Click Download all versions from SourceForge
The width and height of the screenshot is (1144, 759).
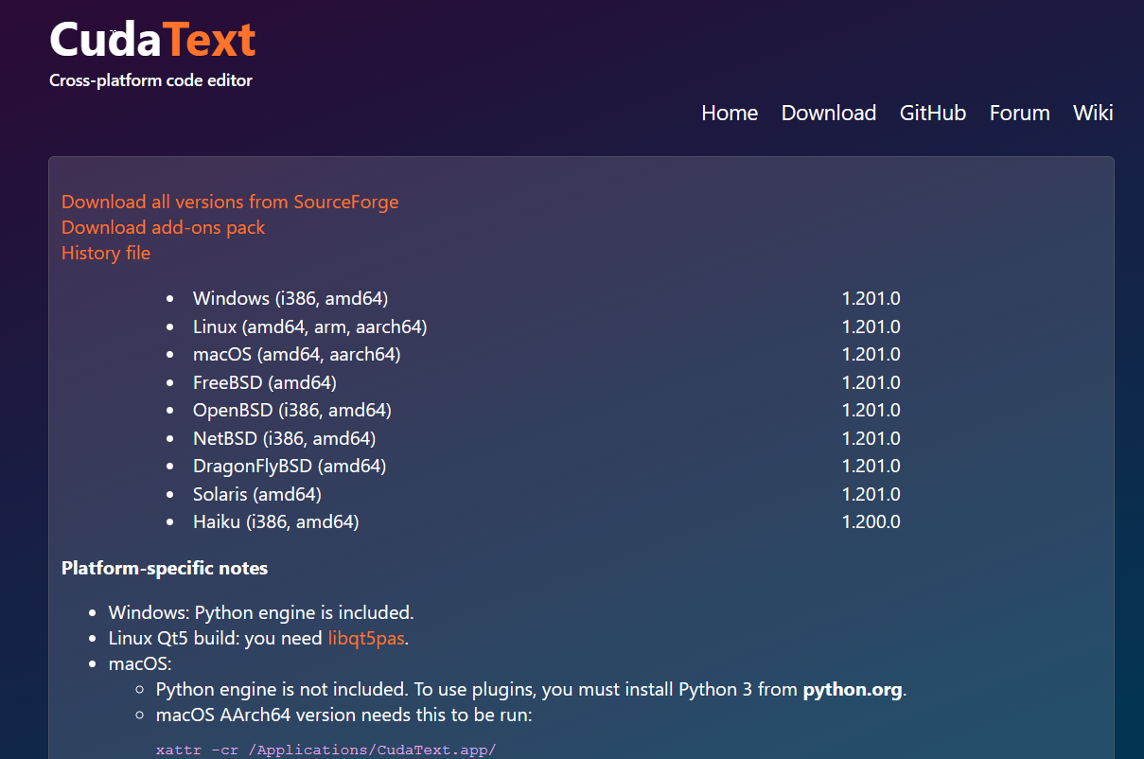(x=230, y=202)
